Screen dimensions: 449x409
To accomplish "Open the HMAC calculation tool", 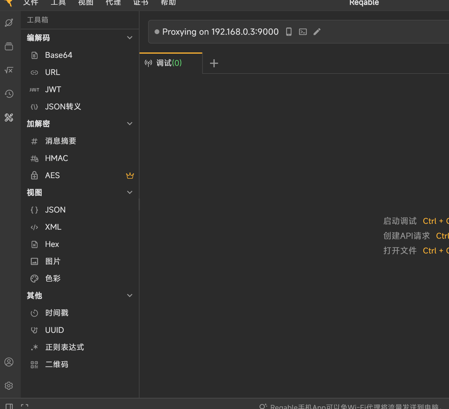I will pyautogui.click(x=56, y=158).
